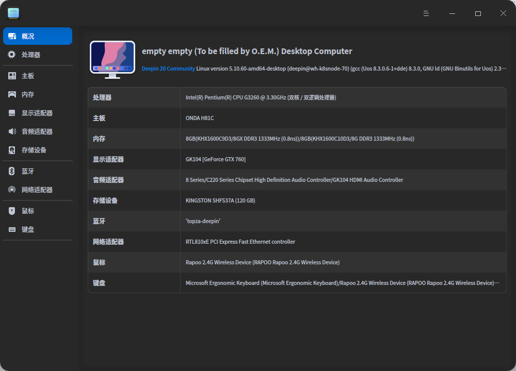This screenshot has height=371, width=516.
Task: Select the 显示适配器 display adapter icon
Action: coord(11,112)
